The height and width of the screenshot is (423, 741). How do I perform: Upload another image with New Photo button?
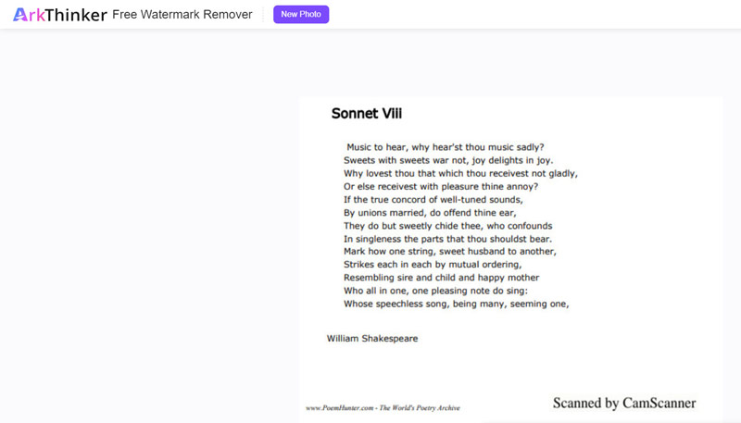click(301, 14)
